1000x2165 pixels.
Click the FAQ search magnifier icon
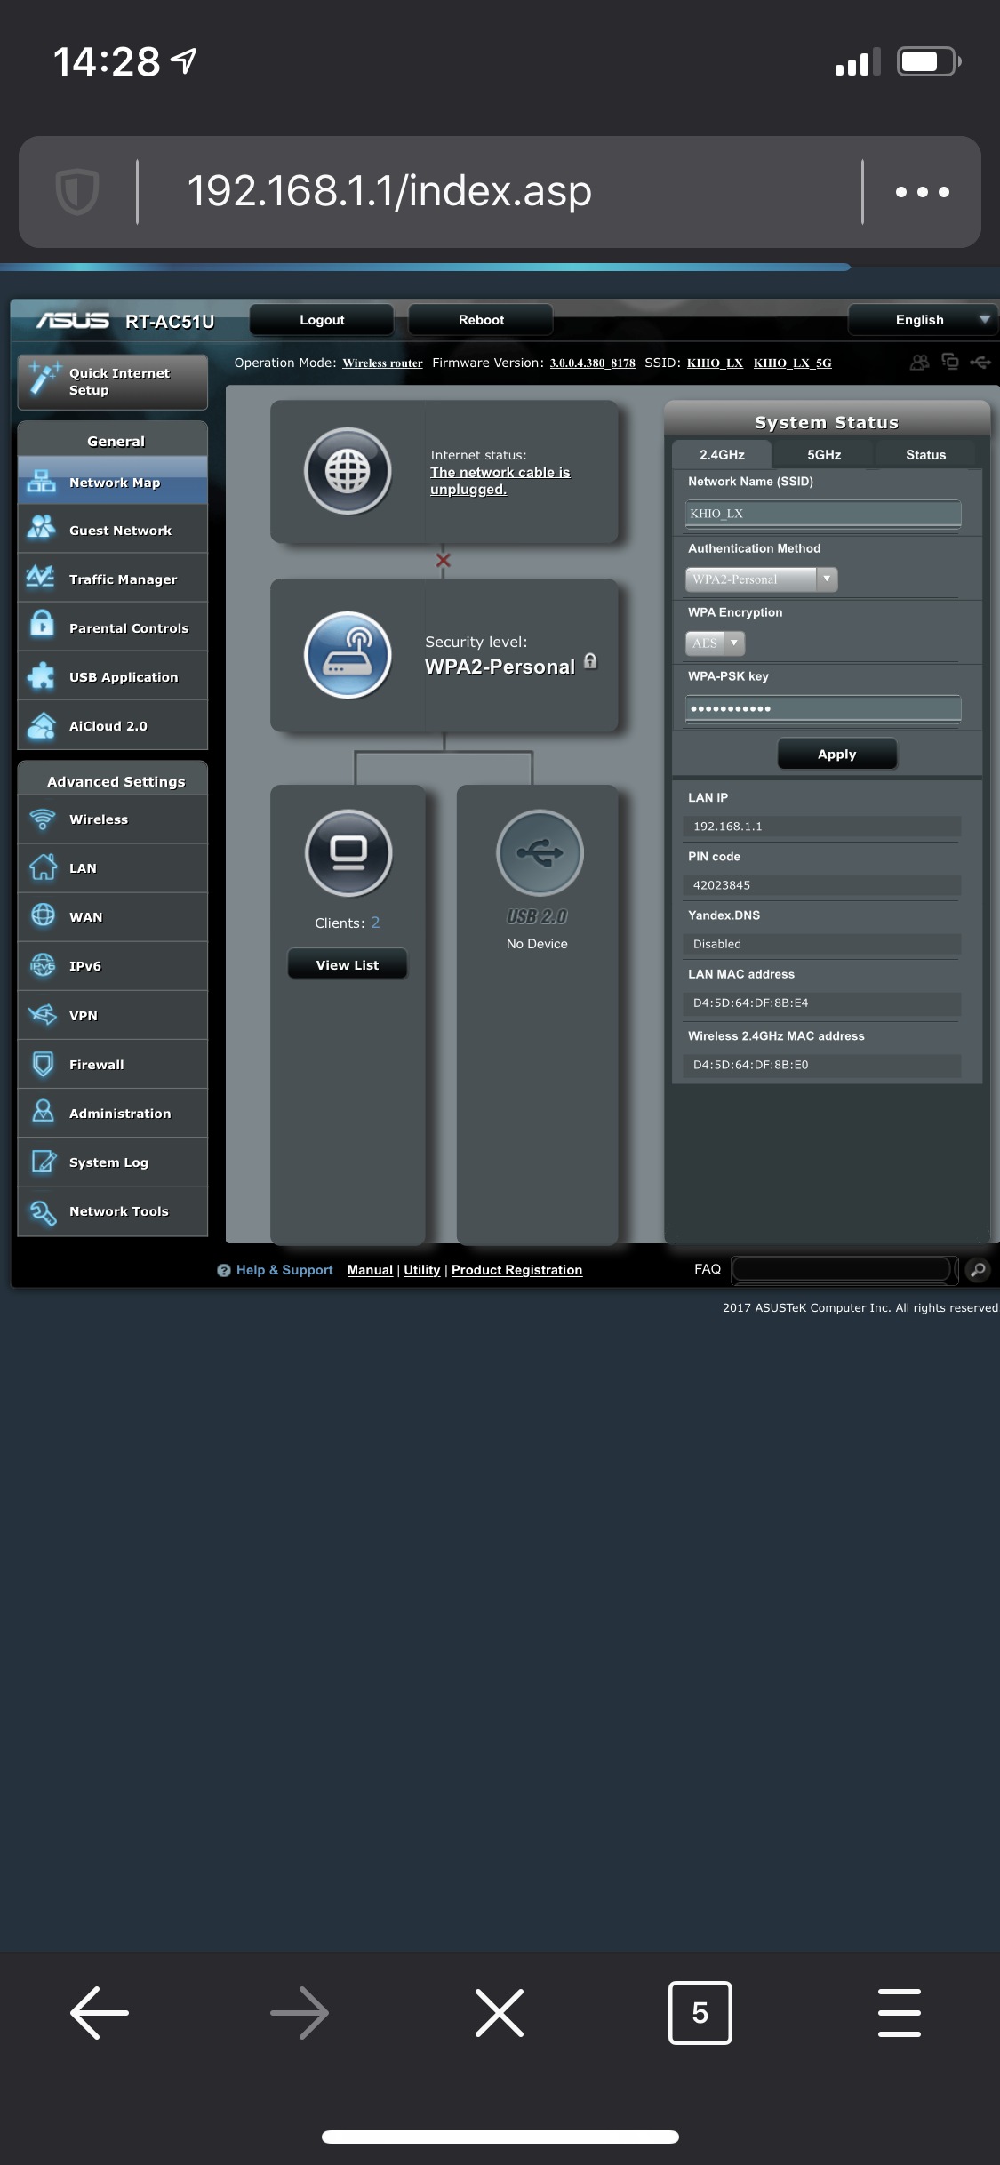pyautogui.click(x=978, y=1269)
